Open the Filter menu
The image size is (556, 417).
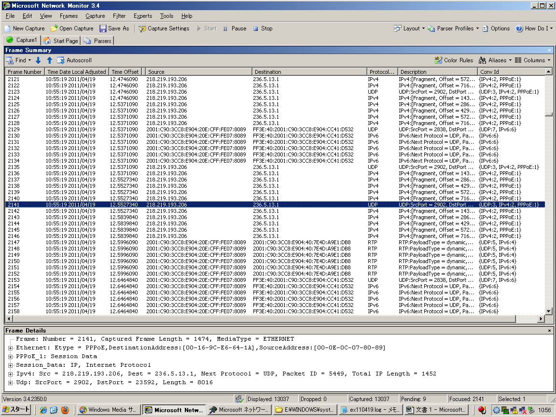119,16
